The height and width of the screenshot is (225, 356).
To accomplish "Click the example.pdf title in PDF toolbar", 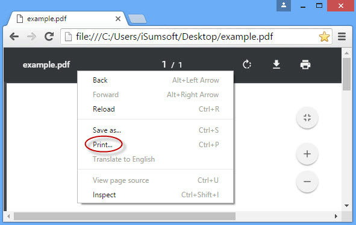I will 46,65.
